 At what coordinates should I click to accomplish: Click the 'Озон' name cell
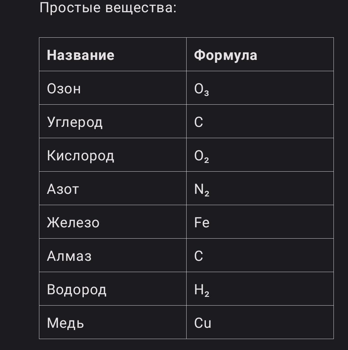click(113, 88)
